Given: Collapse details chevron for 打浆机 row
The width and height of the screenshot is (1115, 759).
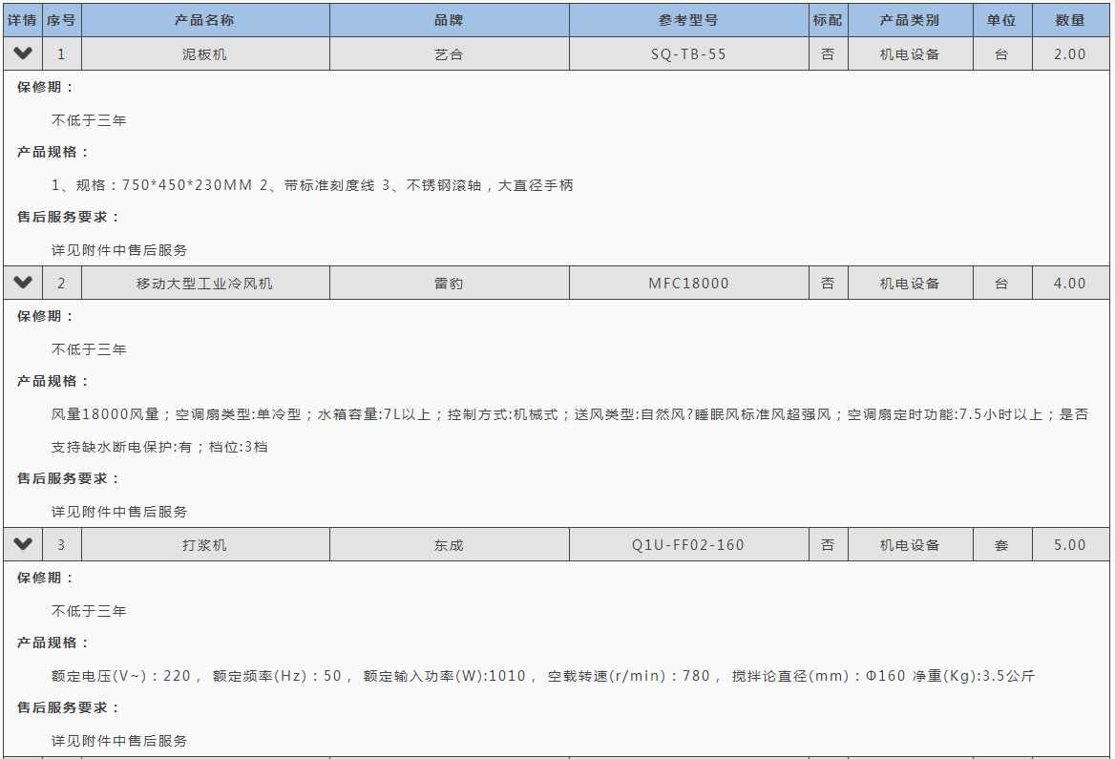Looking at the screenshot, I should [23, 544].
